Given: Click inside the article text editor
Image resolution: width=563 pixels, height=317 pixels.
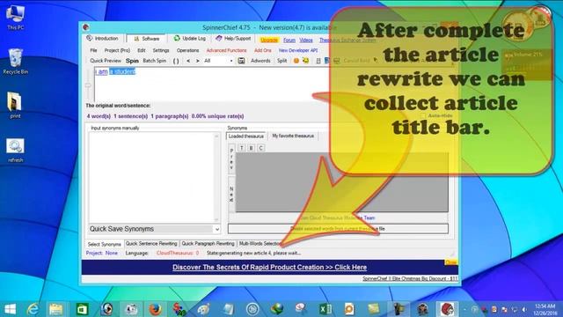Looking at the screenshot, I should click(x=212, y=85).
